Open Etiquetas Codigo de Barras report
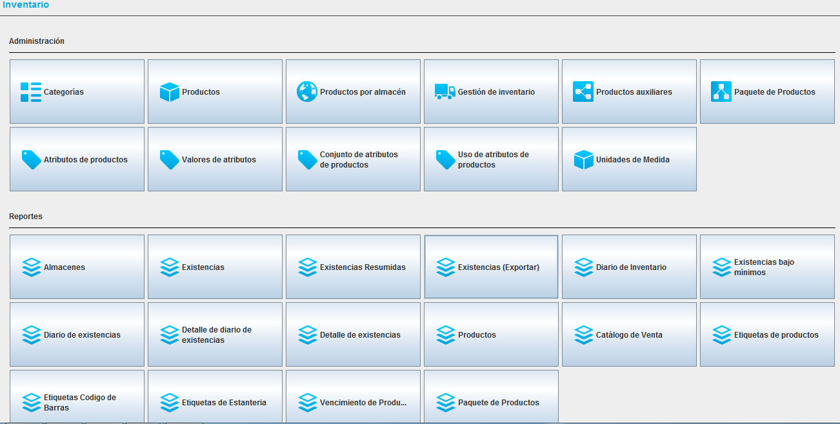The height and width of the screenshot is (424, 840). point(77,401)
